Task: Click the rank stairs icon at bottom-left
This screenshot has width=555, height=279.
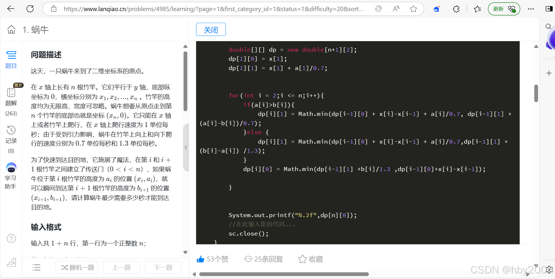Action: pos(11,262)
